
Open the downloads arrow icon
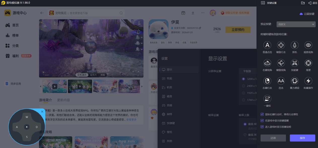[x=193, y=13]
